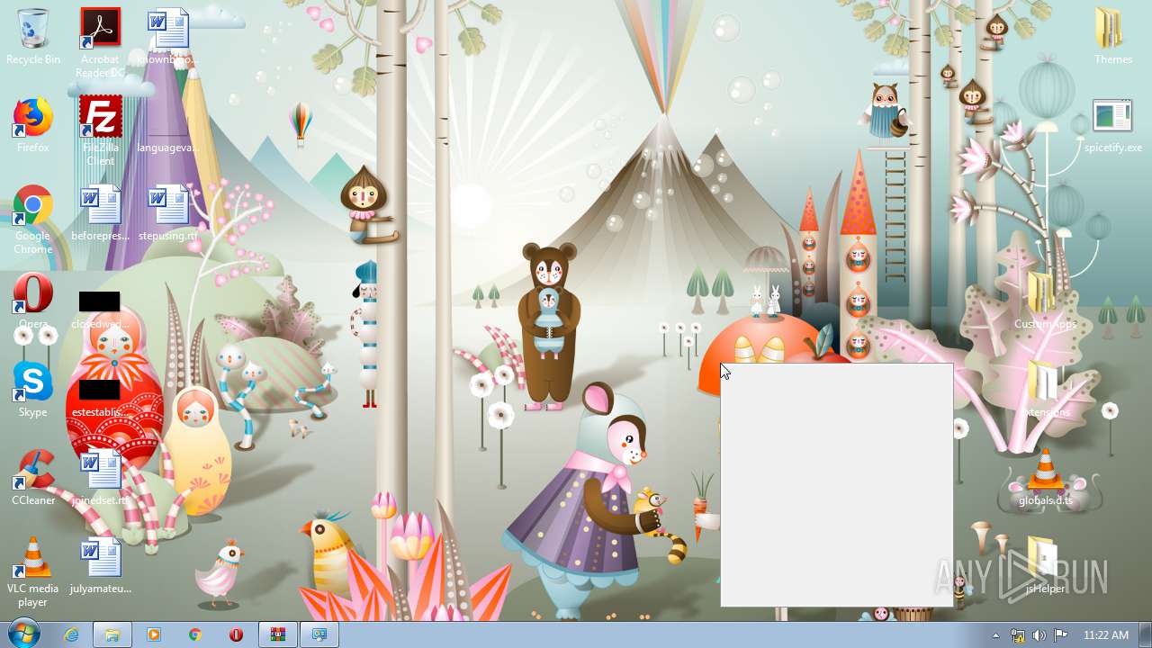The height and width of the screenshot is (648, 1152).
Task: Switch to the active monitor-icon taskbar app
Action: click(319, 634)
